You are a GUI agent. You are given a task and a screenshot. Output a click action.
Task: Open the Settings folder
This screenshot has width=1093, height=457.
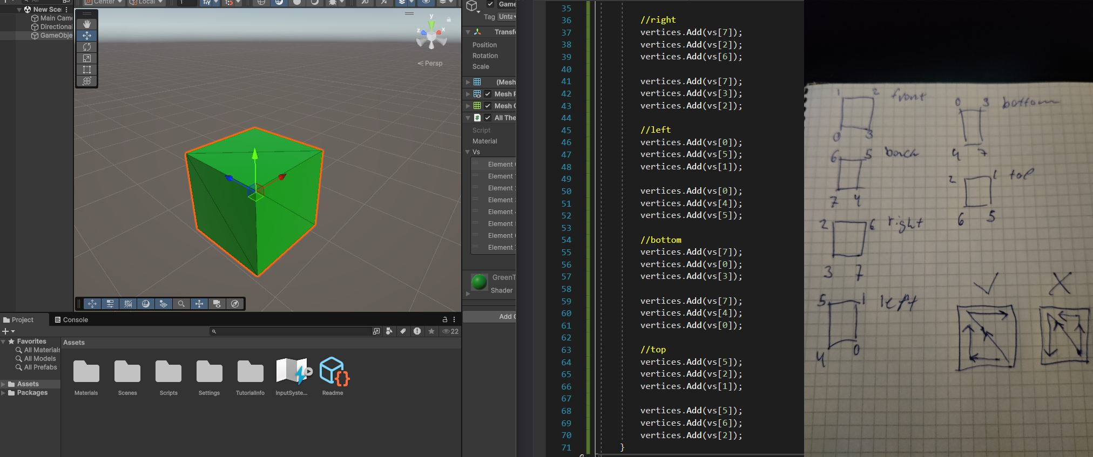point(210,378)
